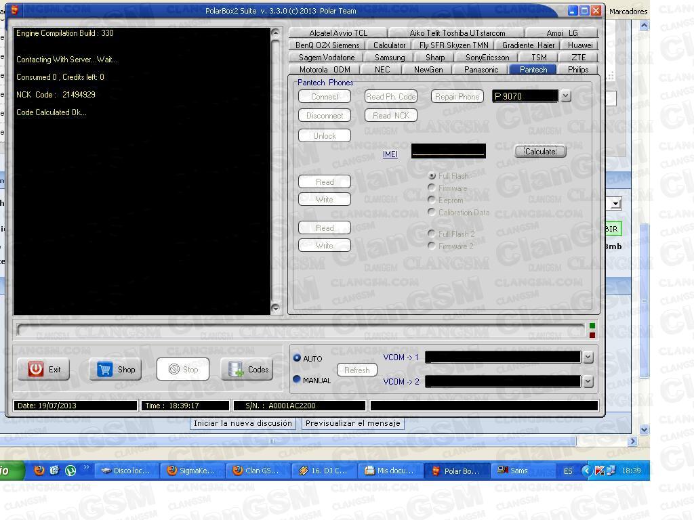
Task: Click ES language indicator in tray
Action: 568,471
